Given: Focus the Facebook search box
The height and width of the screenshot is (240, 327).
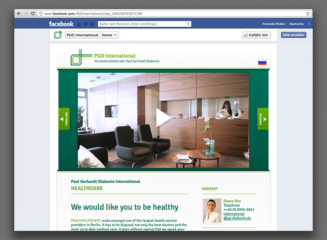Looking at the screenshot, I should pos(141,24).
